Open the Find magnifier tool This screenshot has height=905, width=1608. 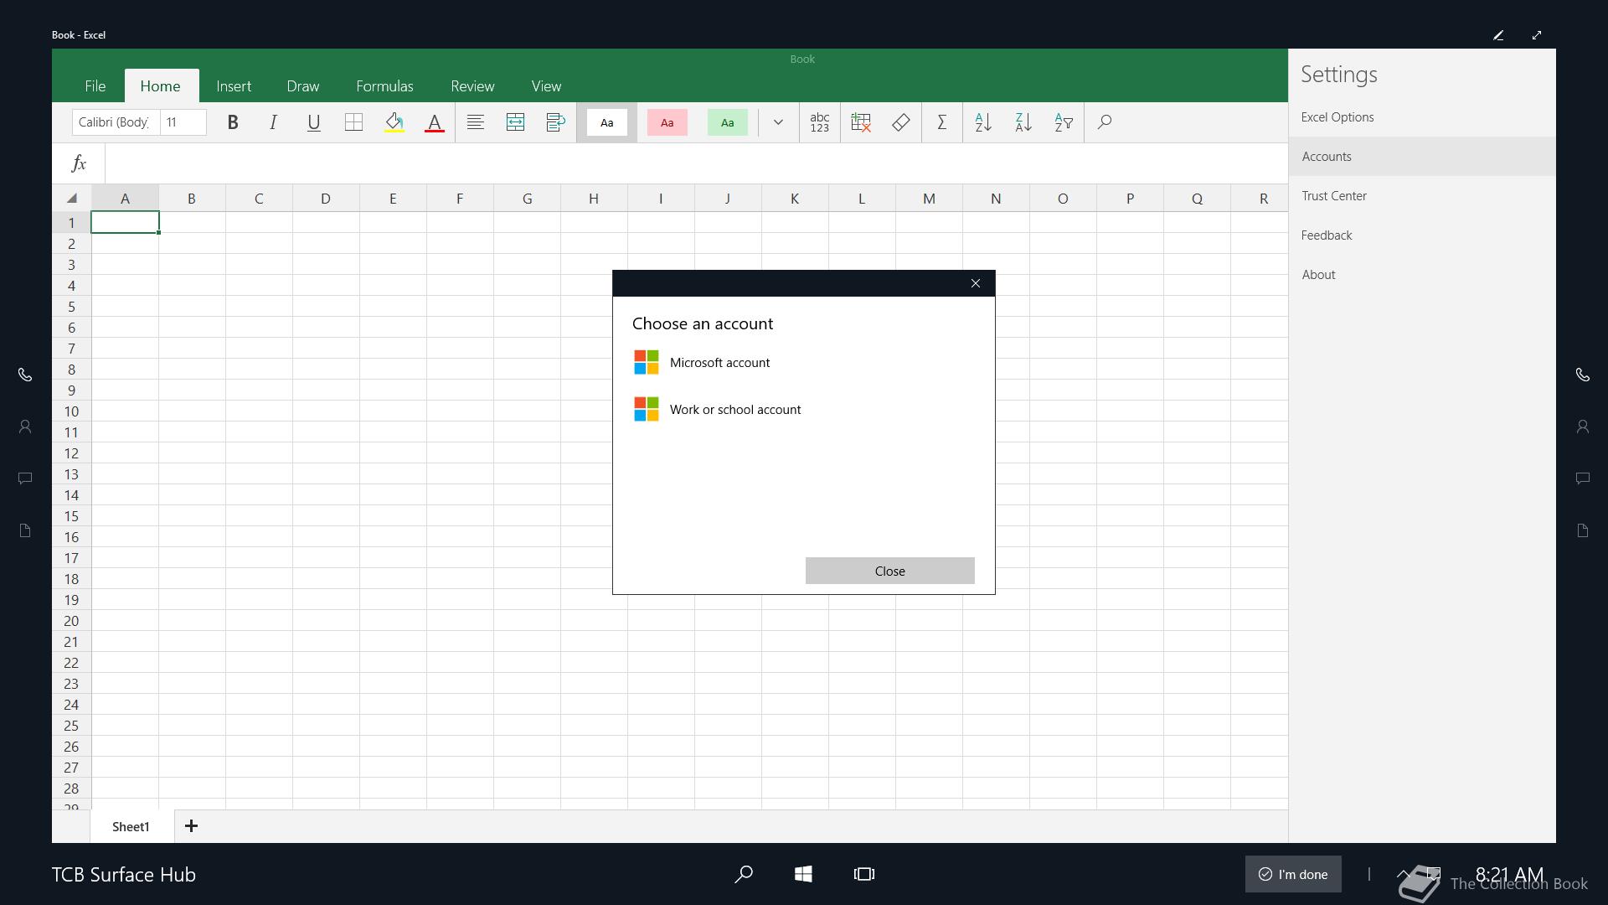[1105, 122]
